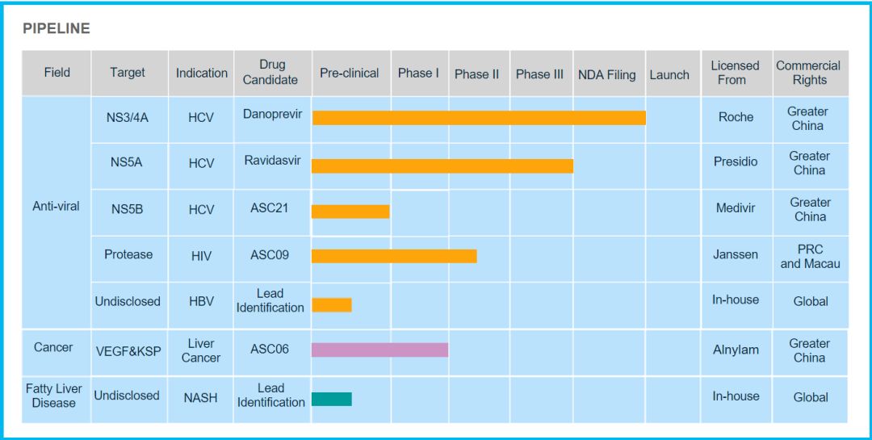Click the PIPELINE heading text
The height and width of the screenshot is (440, 872).
coord(57,29)
